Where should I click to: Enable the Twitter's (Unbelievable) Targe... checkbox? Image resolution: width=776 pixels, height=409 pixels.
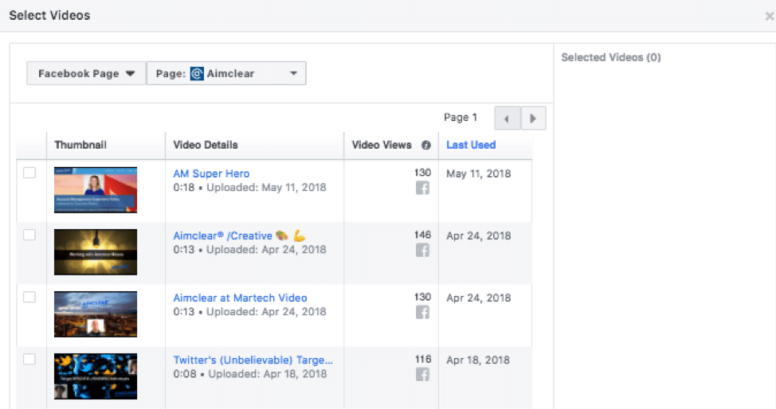(x=29, y=359)
